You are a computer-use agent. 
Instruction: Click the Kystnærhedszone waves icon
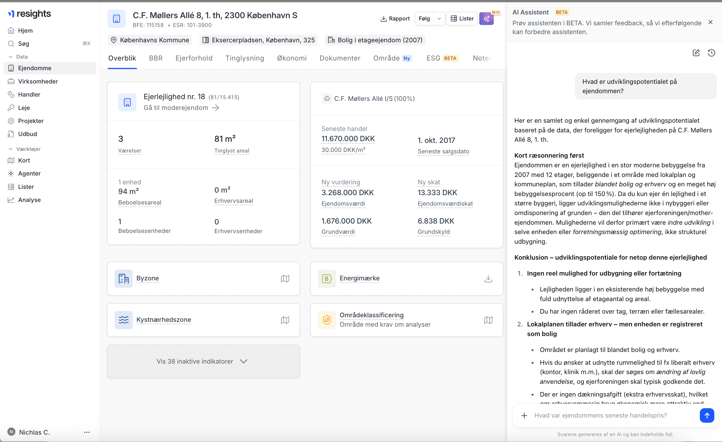124,320
